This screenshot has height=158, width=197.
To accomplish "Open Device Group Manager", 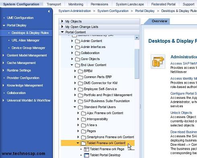I will click(28, 48).
